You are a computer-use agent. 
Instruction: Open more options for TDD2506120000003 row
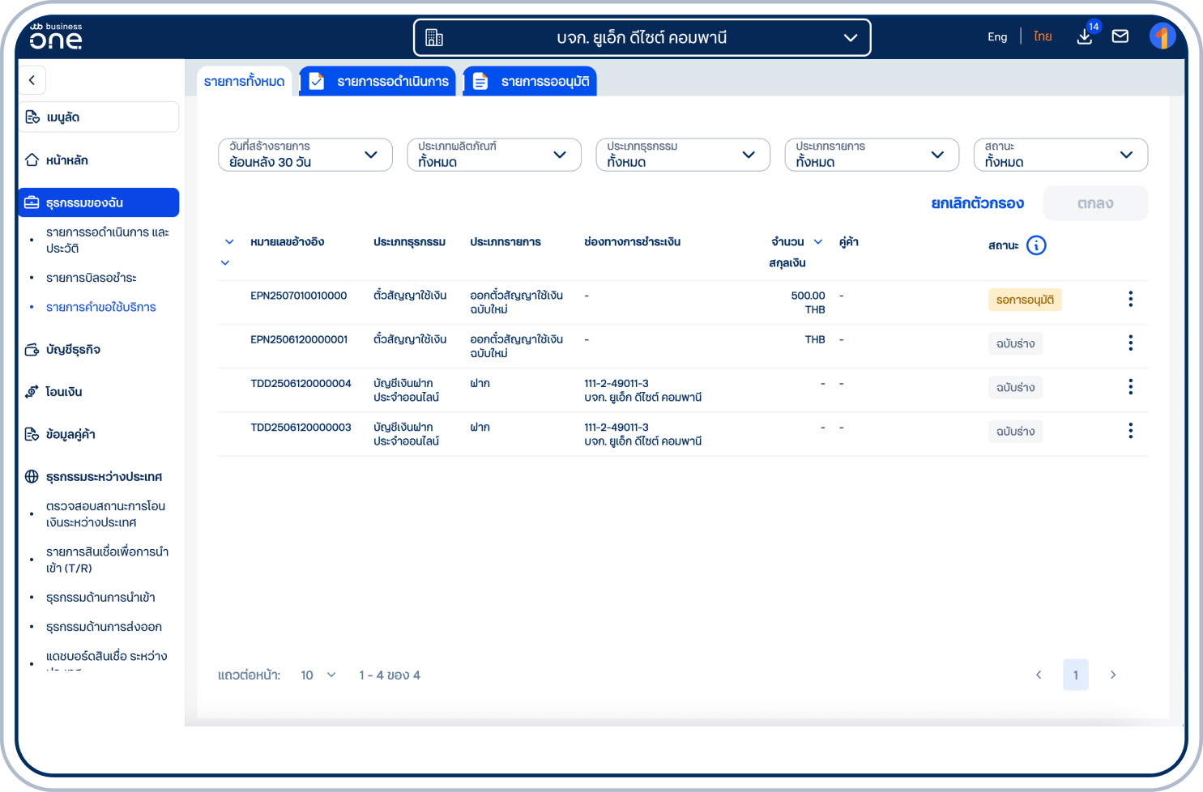coord(1130,430)
